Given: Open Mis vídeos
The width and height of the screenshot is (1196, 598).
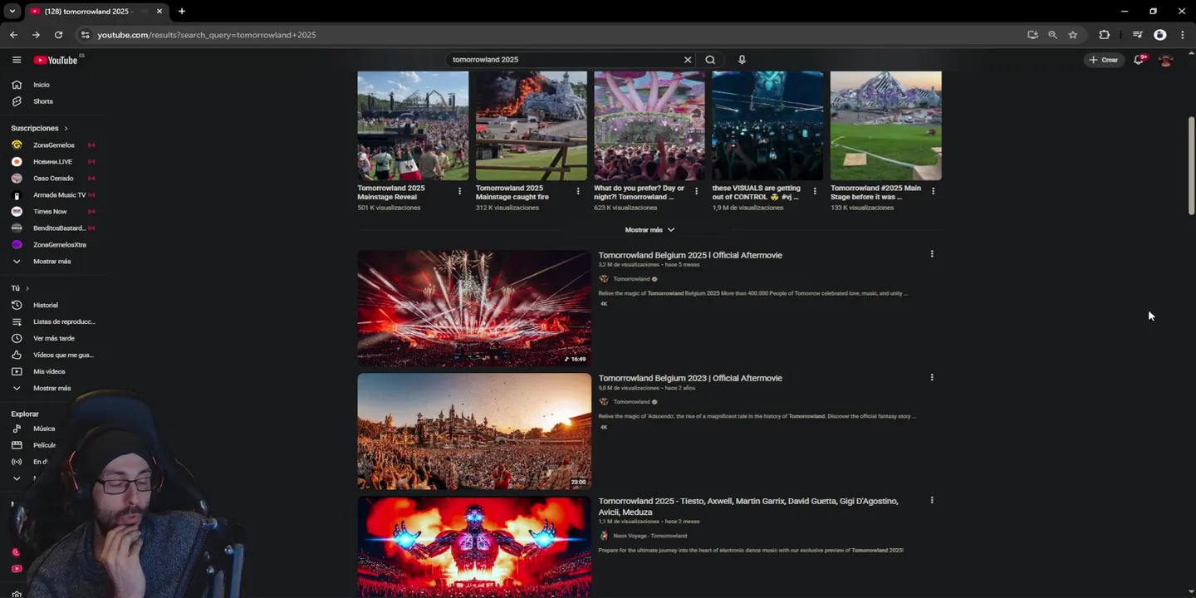Looking at the screenshot, I should point(49,371).
